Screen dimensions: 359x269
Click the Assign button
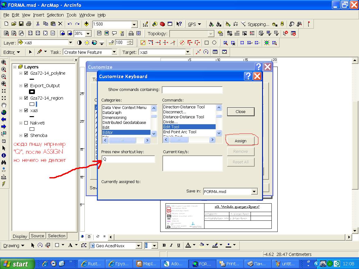(240, 141)
